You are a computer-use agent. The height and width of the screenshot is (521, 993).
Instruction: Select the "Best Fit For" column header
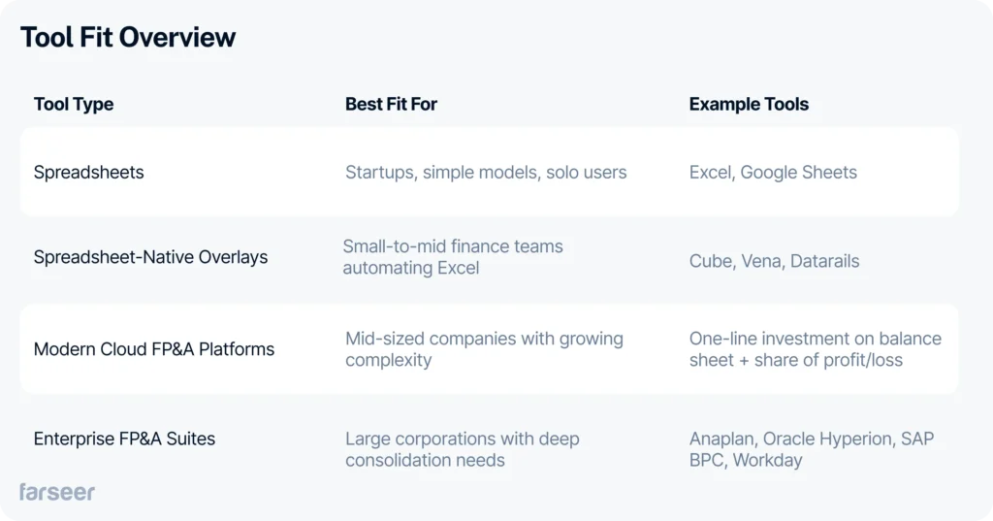tap(391, 104)
